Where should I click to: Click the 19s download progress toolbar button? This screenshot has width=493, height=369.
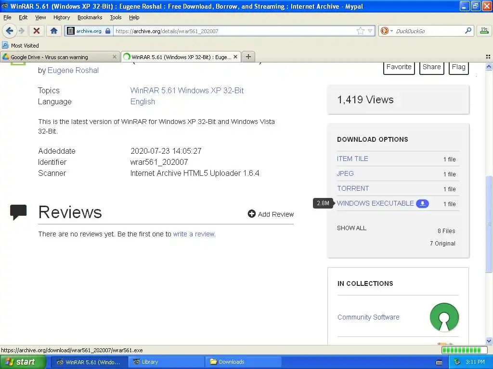(484, 31)
